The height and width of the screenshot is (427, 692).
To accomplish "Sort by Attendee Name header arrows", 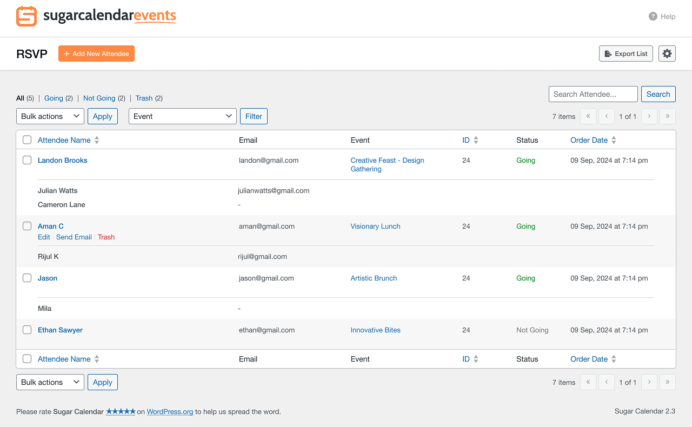I will click(x=97, y=140).
